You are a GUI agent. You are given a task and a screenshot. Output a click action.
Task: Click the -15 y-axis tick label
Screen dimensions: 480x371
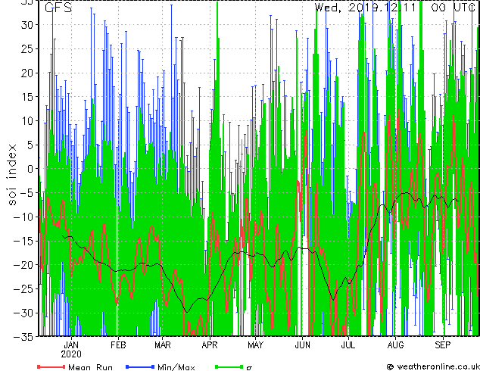[x=24, y=241]
